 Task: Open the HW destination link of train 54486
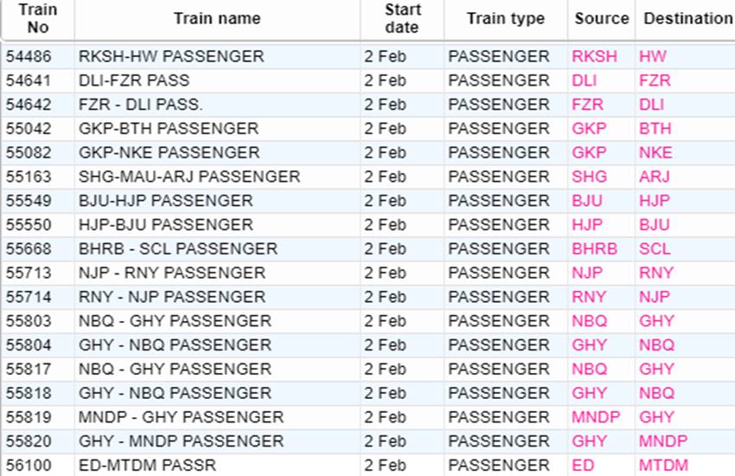pyautogui.click(x=652, y=56)
